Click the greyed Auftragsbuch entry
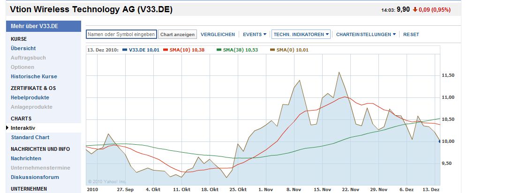 (29, 58)
